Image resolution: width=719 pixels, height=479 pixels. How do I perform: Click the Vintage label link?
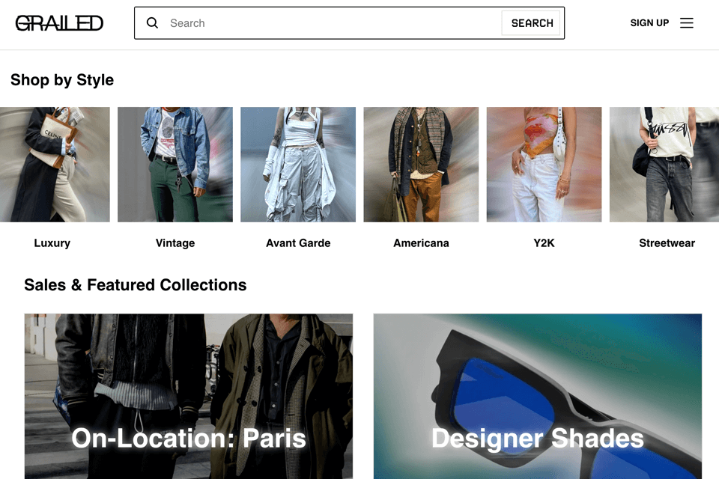pos(175,243)
